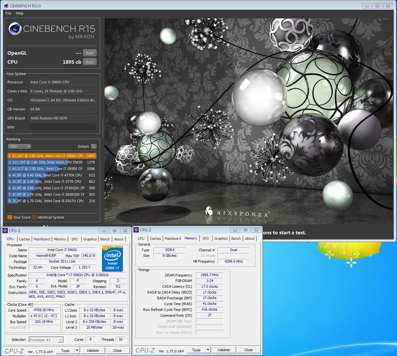Screen dimensions: 397x356
Task: Open the File menu in Cinebench
Action: tap(8, 13)
